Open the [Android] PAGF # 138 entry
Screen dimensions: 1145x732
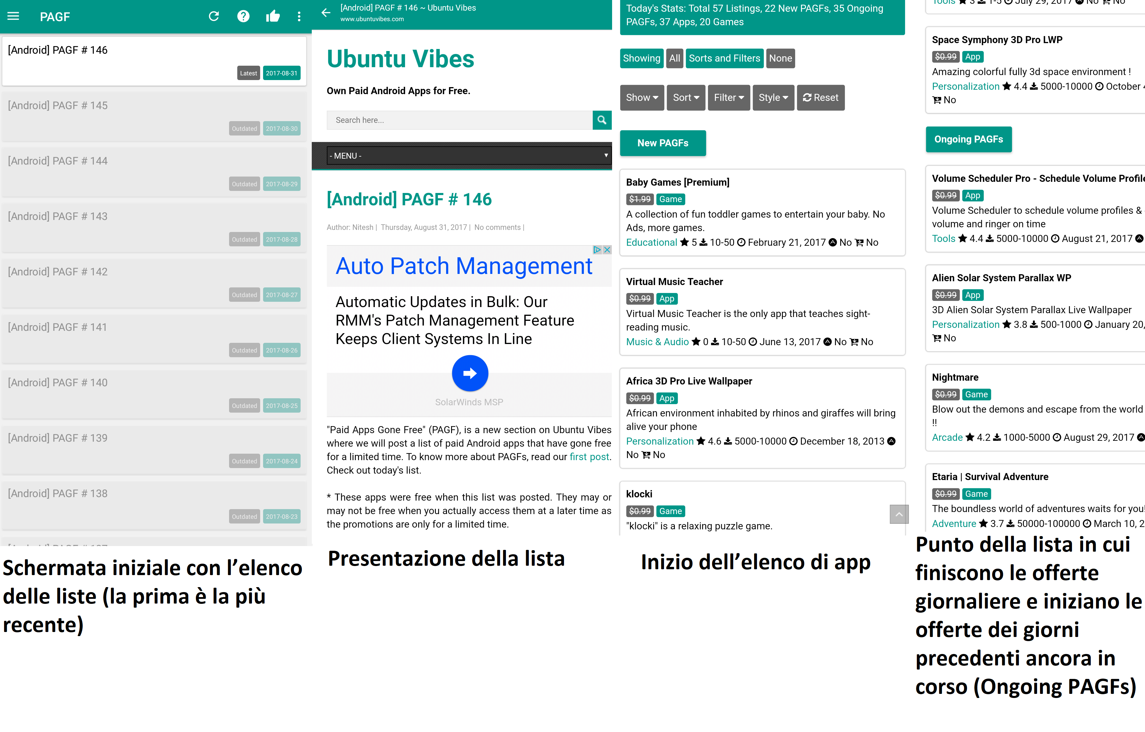click(154, 505)
